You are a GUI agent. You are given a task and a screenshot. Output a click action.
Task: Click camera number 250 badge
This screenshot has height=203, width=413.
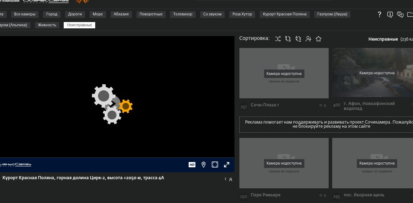(244, 197)
